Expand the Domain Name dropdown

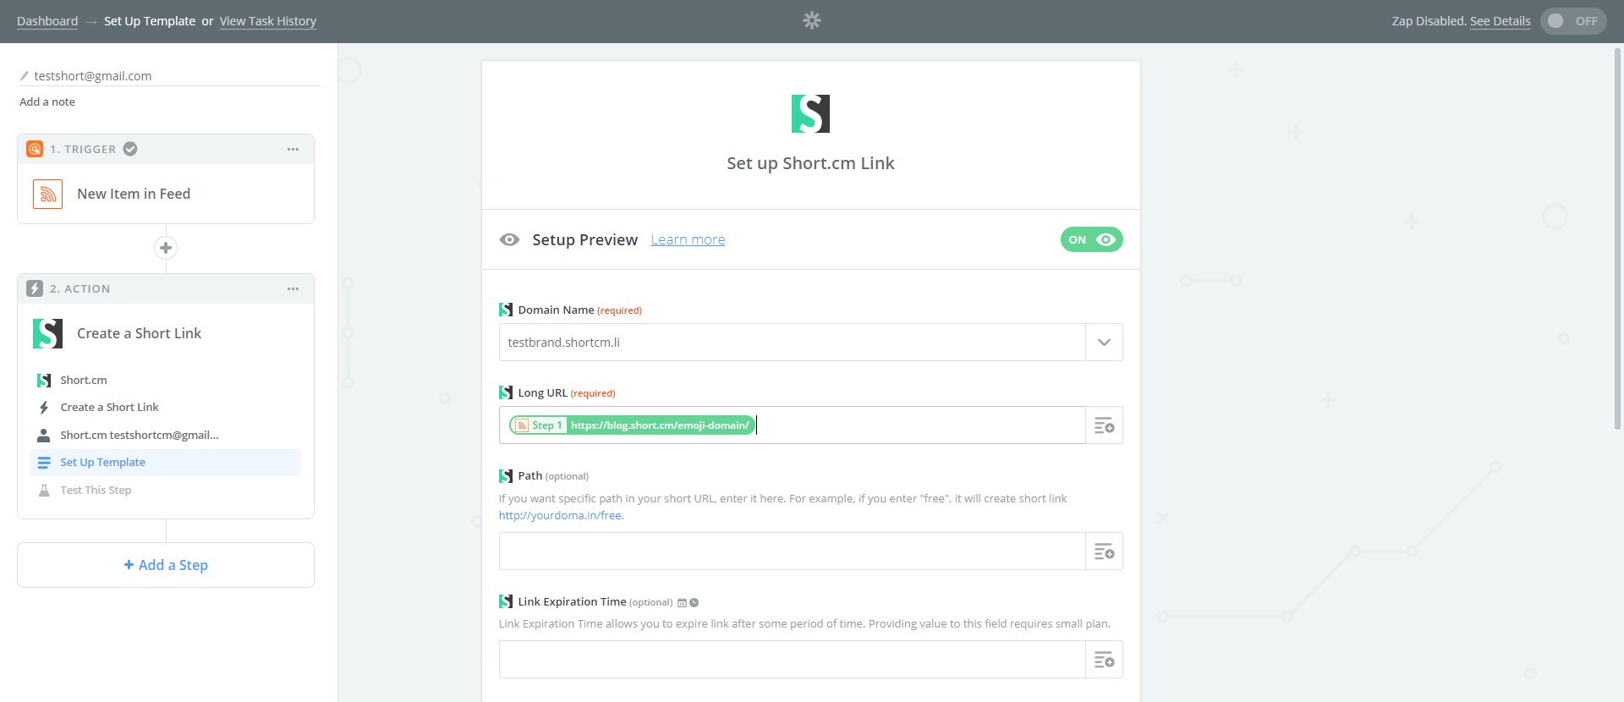coord(1104,343)
